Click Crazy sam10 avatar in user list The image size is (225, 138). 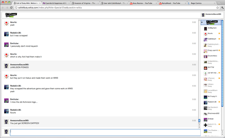pyautogui.click(x=205, y=51)
